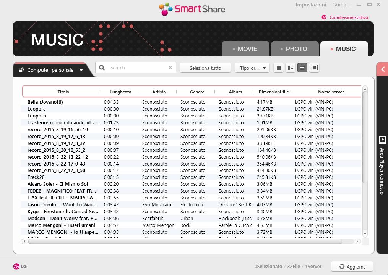388x275 pixels.
Task: Click the Condivisione attiva status icon
Action: click(324, 17)
